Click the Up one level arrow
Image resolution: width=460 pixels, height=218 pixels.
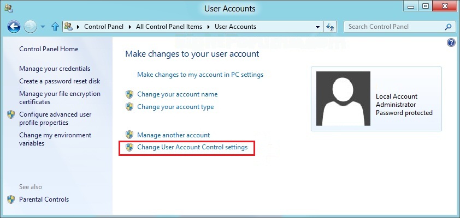click(x=55, y=26)
